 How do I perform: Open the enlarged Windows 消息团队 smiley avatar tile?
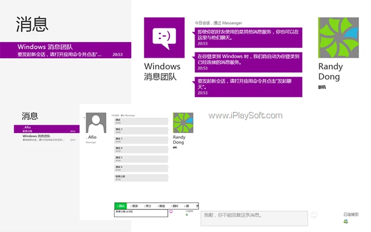coord(164,38)
